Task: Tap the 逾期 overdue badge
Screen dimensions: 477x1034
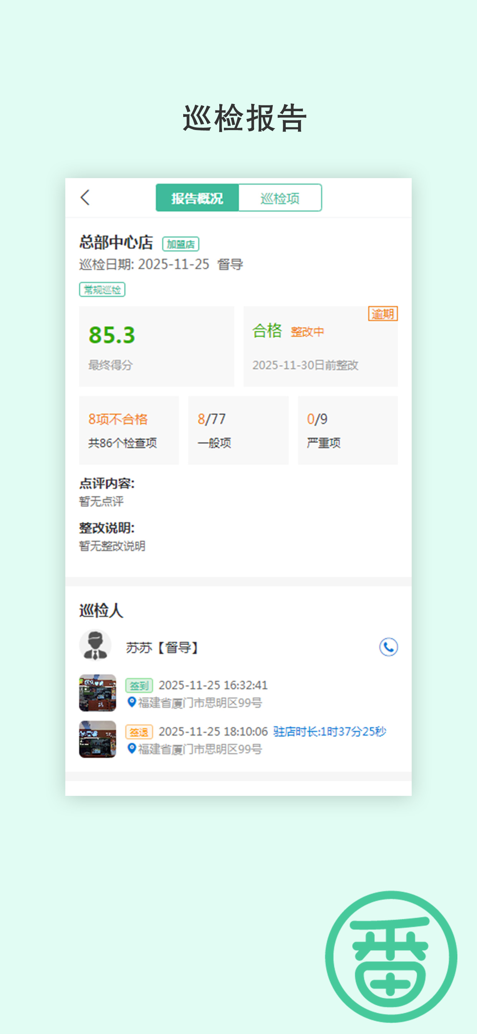Action: (383, 314)
